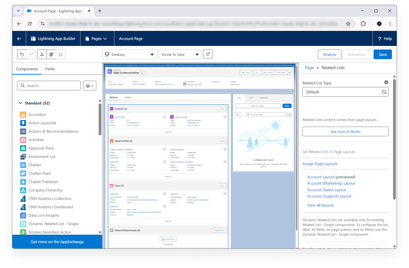
Task: Click the Undo icon in the toolbar
Action: point(22,54)
